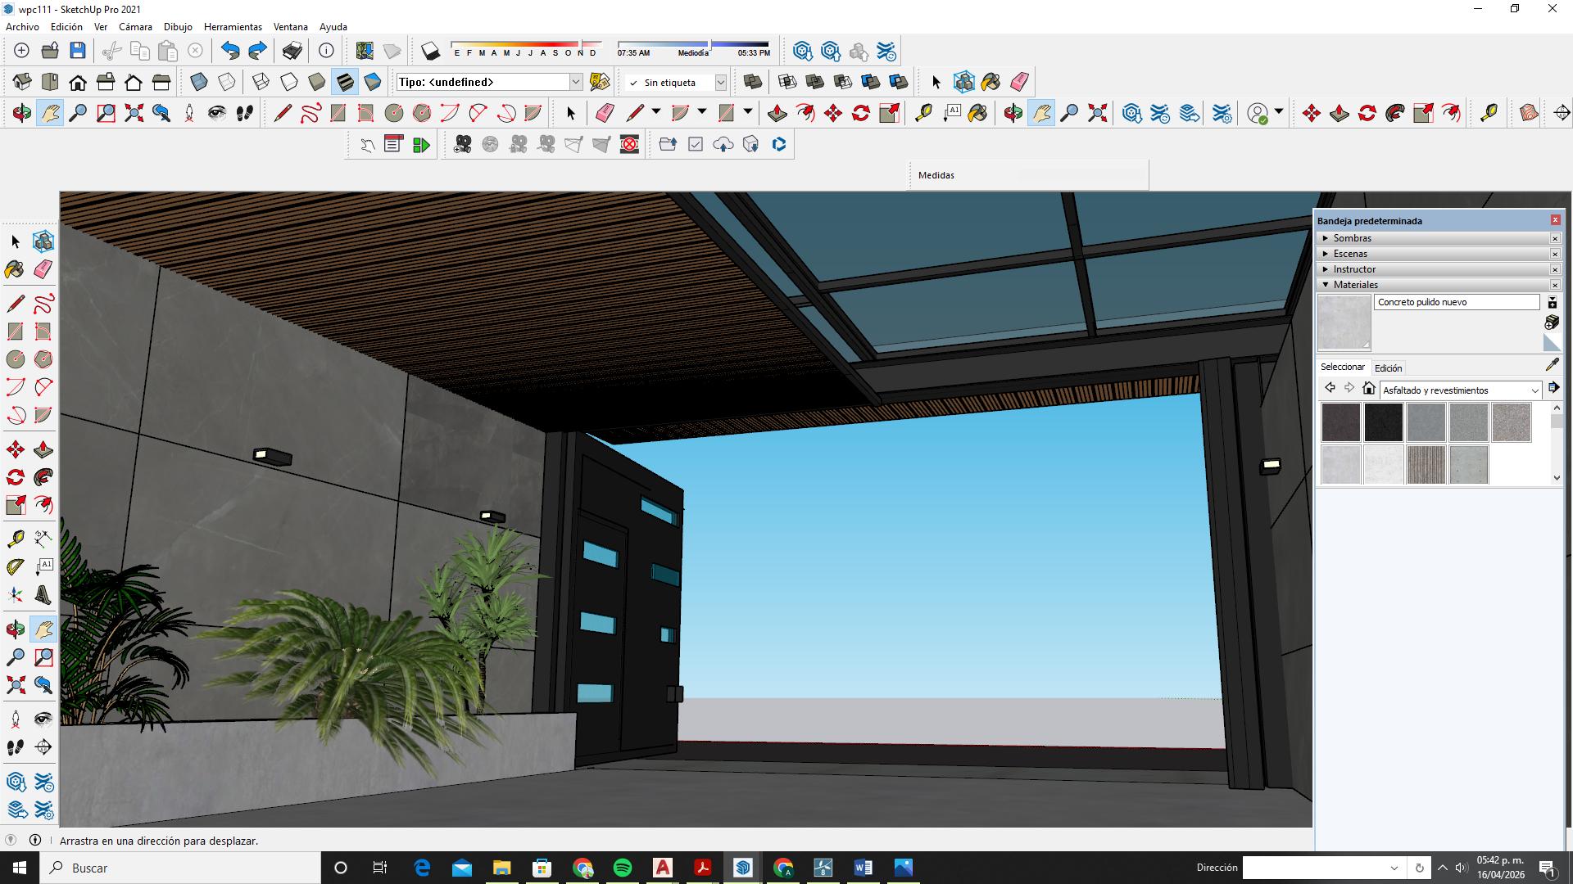Expand the Sombras panel
This screenshot has height=884, width=1573.
(1352, 238)
